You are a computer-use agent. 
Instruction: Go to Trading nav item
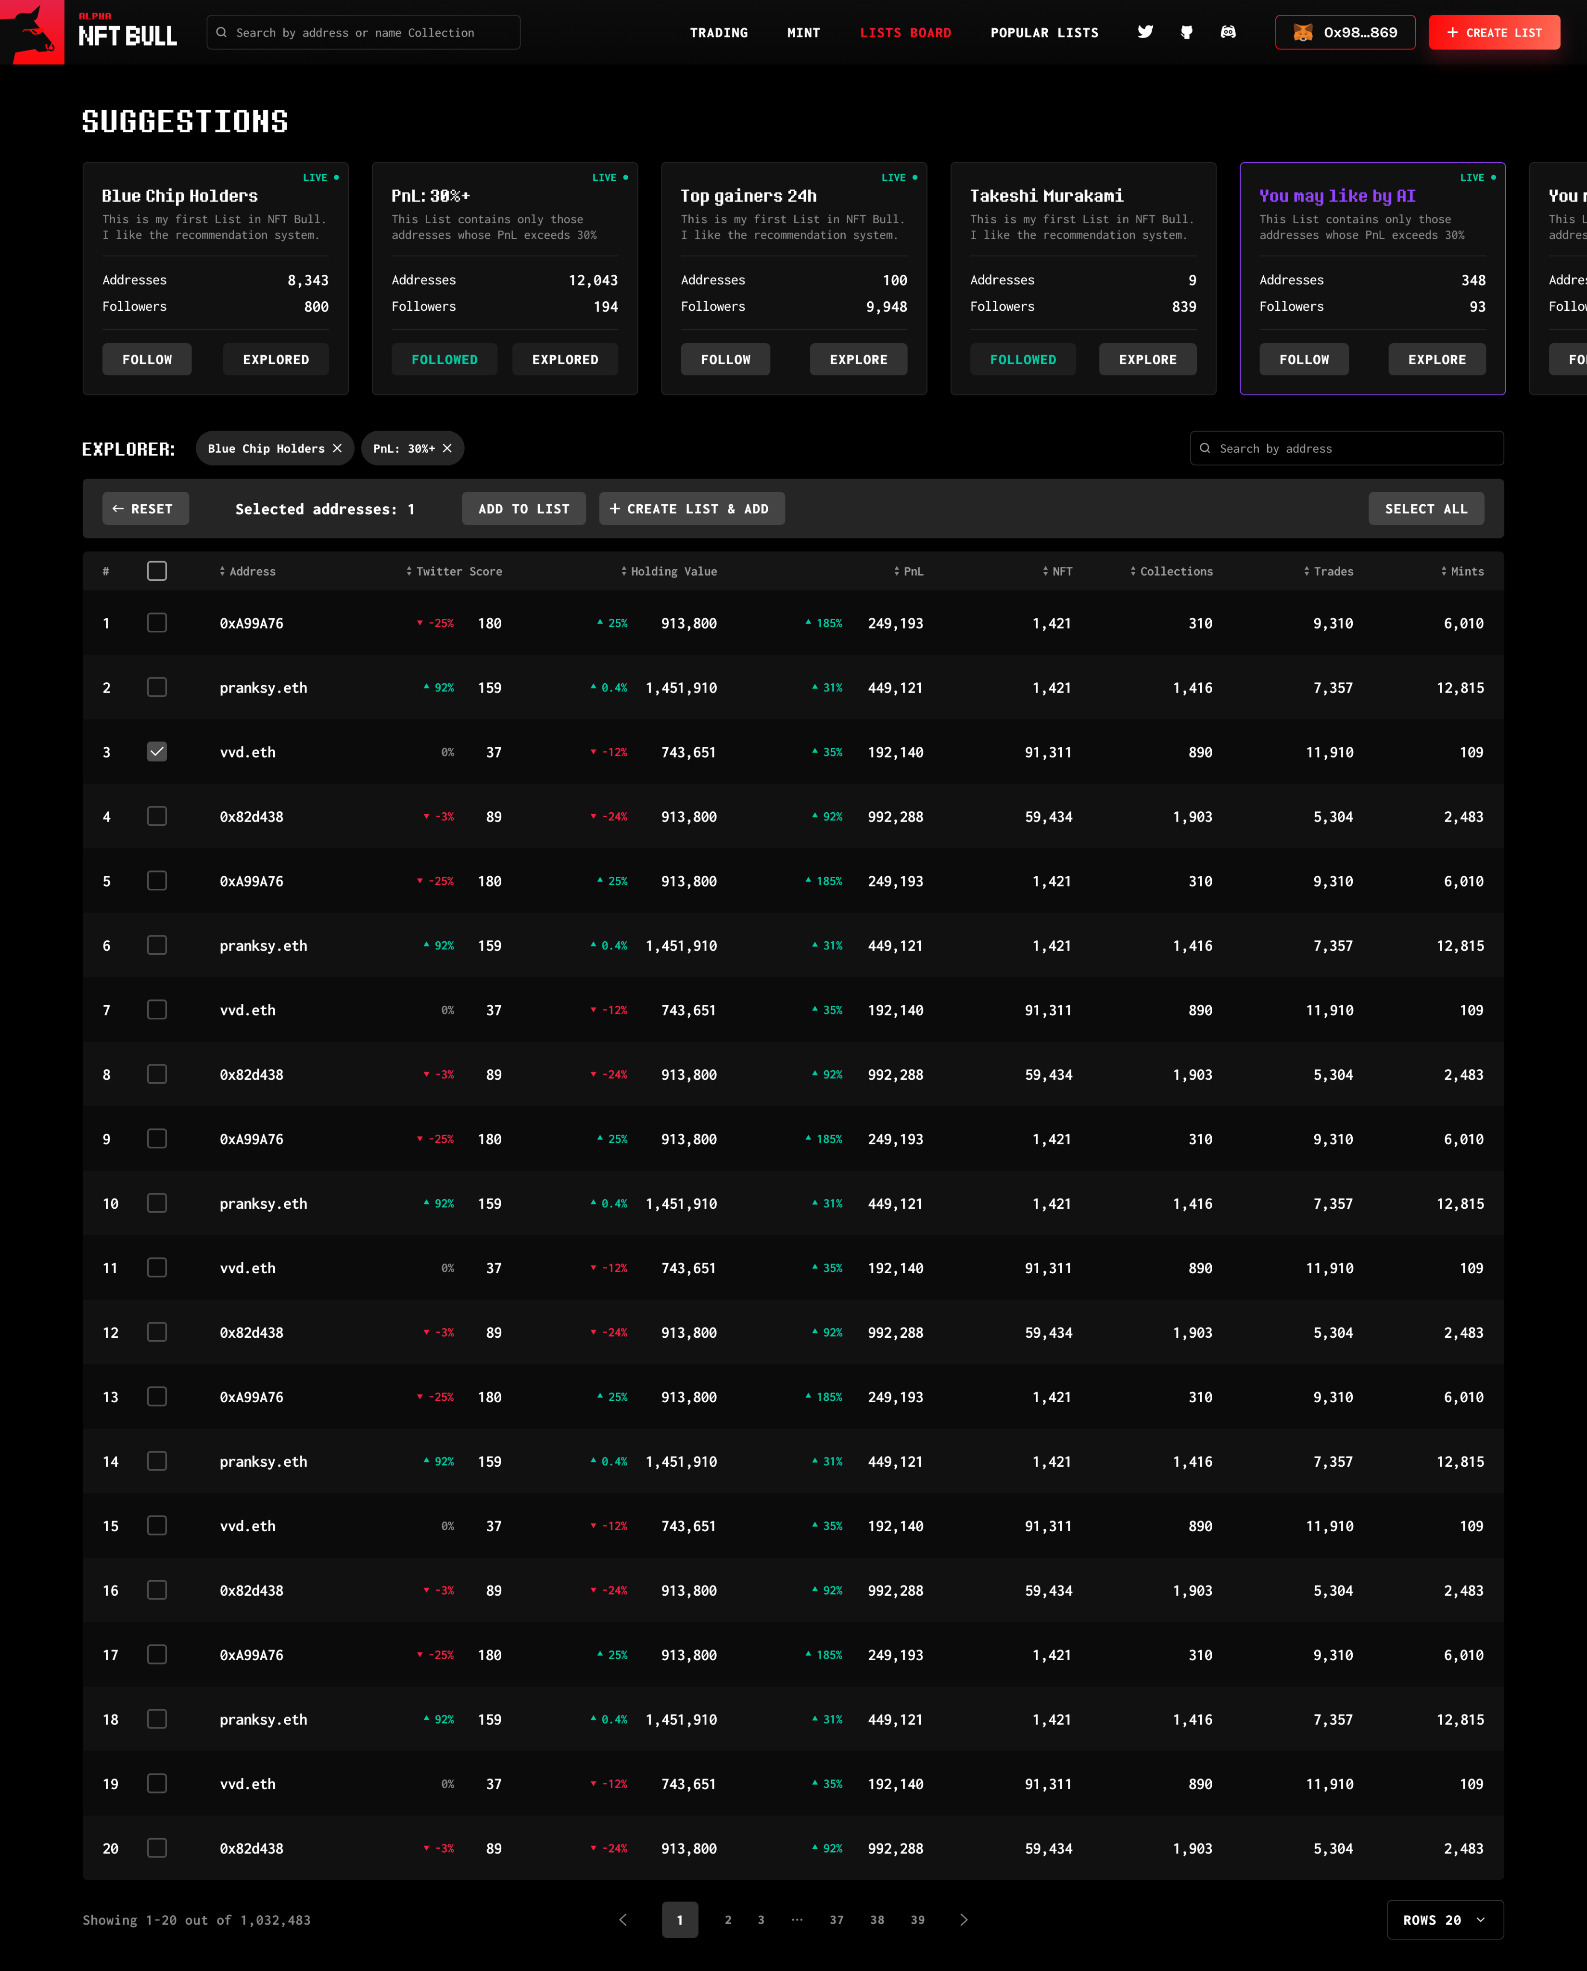click(719, 32)
